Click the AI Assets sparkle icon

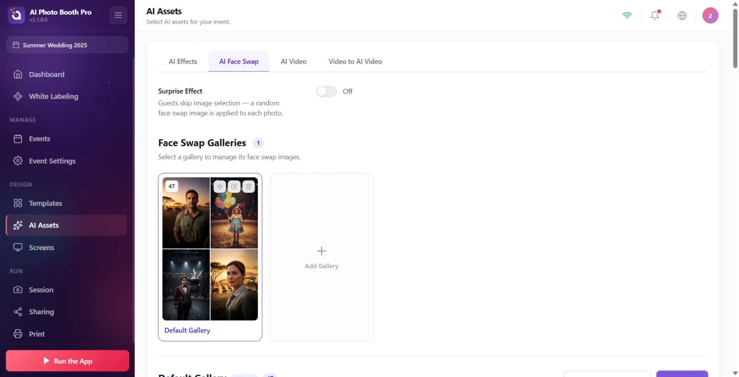[x=18, y=226]
